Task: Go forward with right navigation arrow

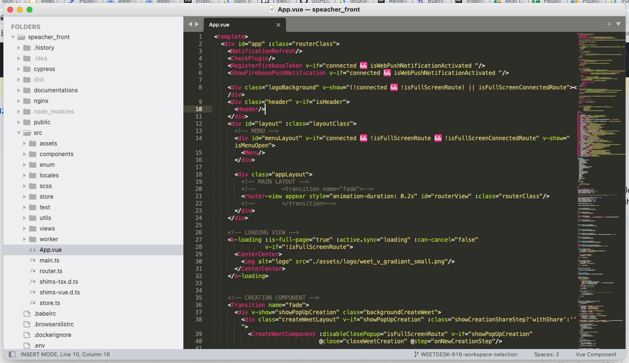Action: [x=197, y=24]
